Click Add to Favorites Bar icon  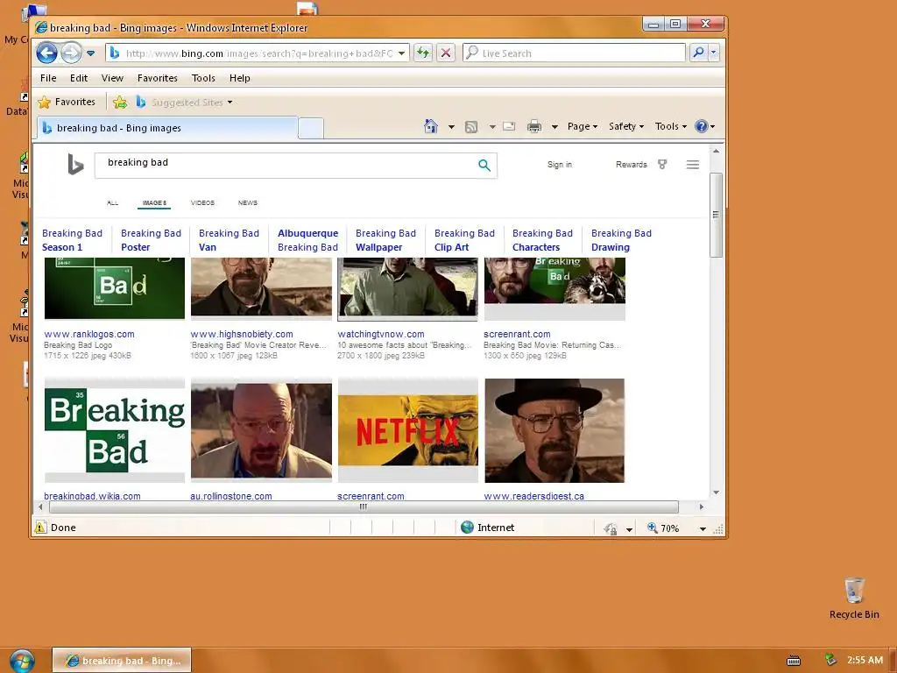click(x=119, y=103)
